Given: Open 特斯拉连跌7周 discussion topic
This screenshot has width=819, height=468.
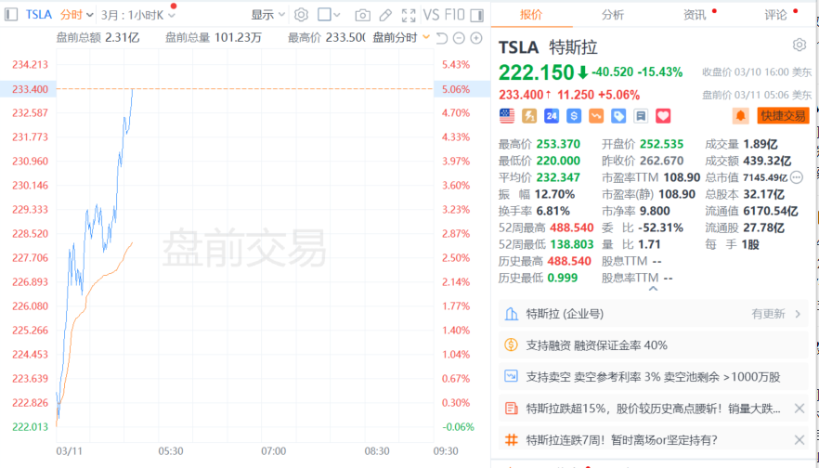Looking at the screenshot, I should click(x=621, y=440).
